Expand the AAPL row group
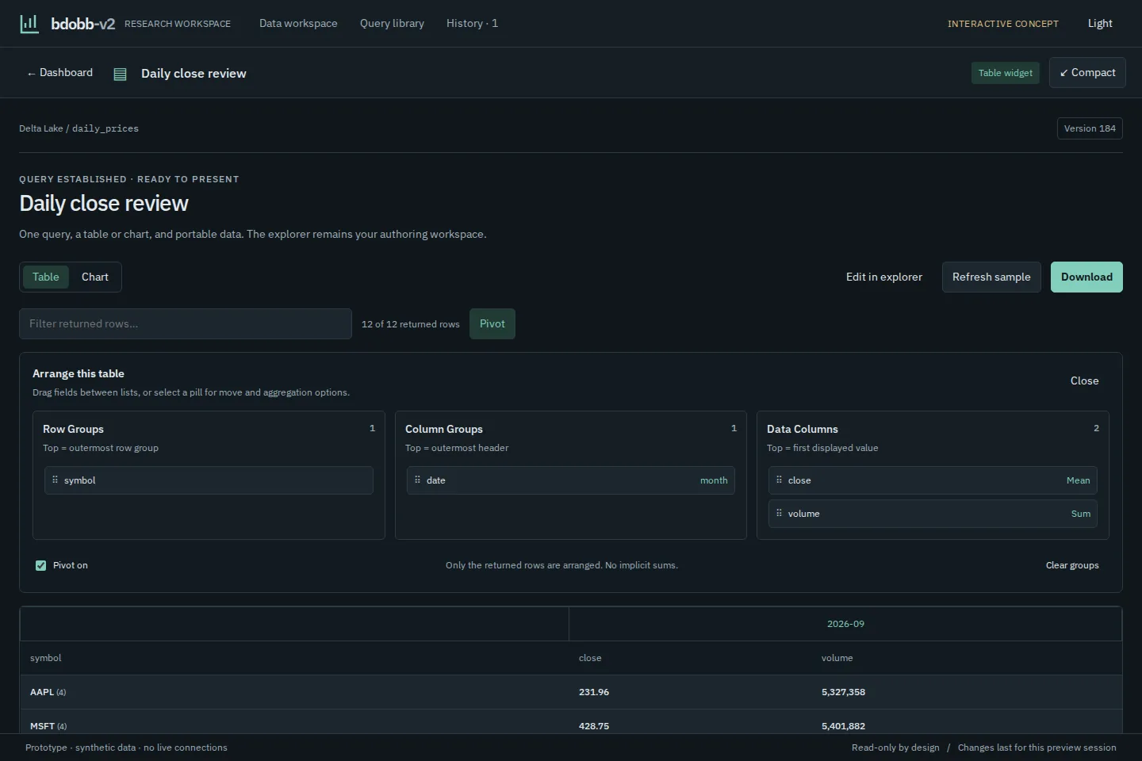The image size is (1142, 761). (48, 692)
